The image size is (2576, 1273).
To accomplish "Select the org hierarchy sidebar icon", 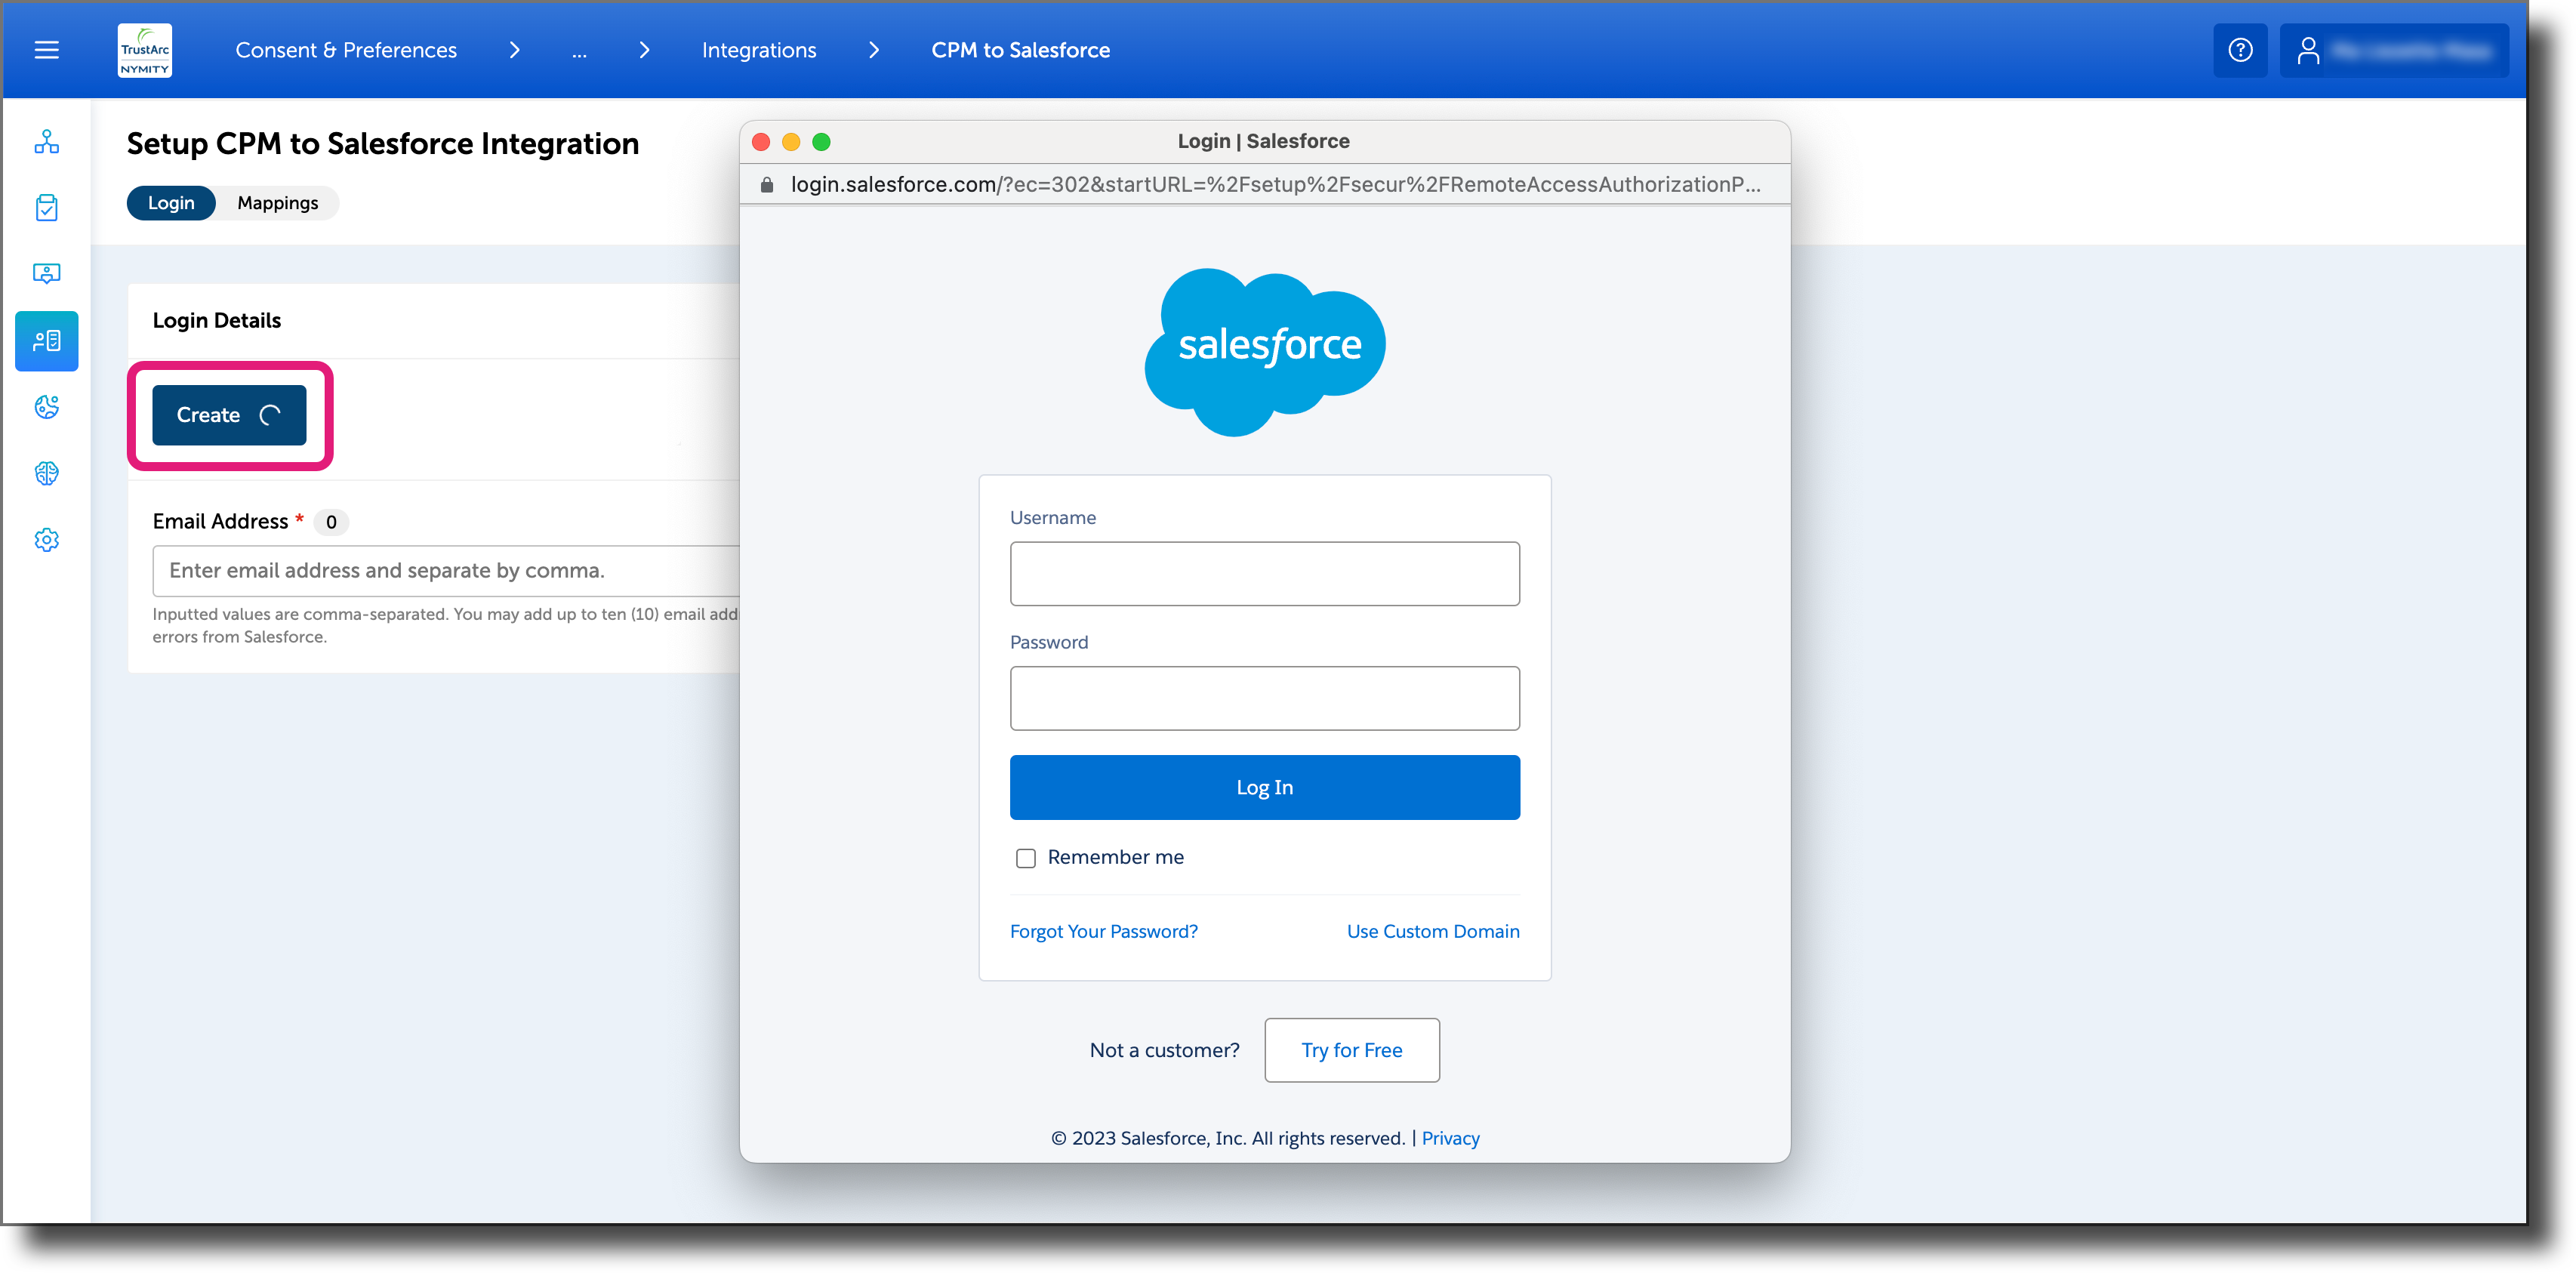I will coord(46,142).
